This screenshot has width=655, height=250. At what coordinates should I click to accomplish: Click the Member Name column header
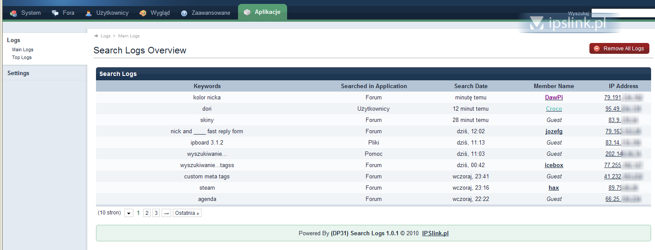(x=554, y=86)
